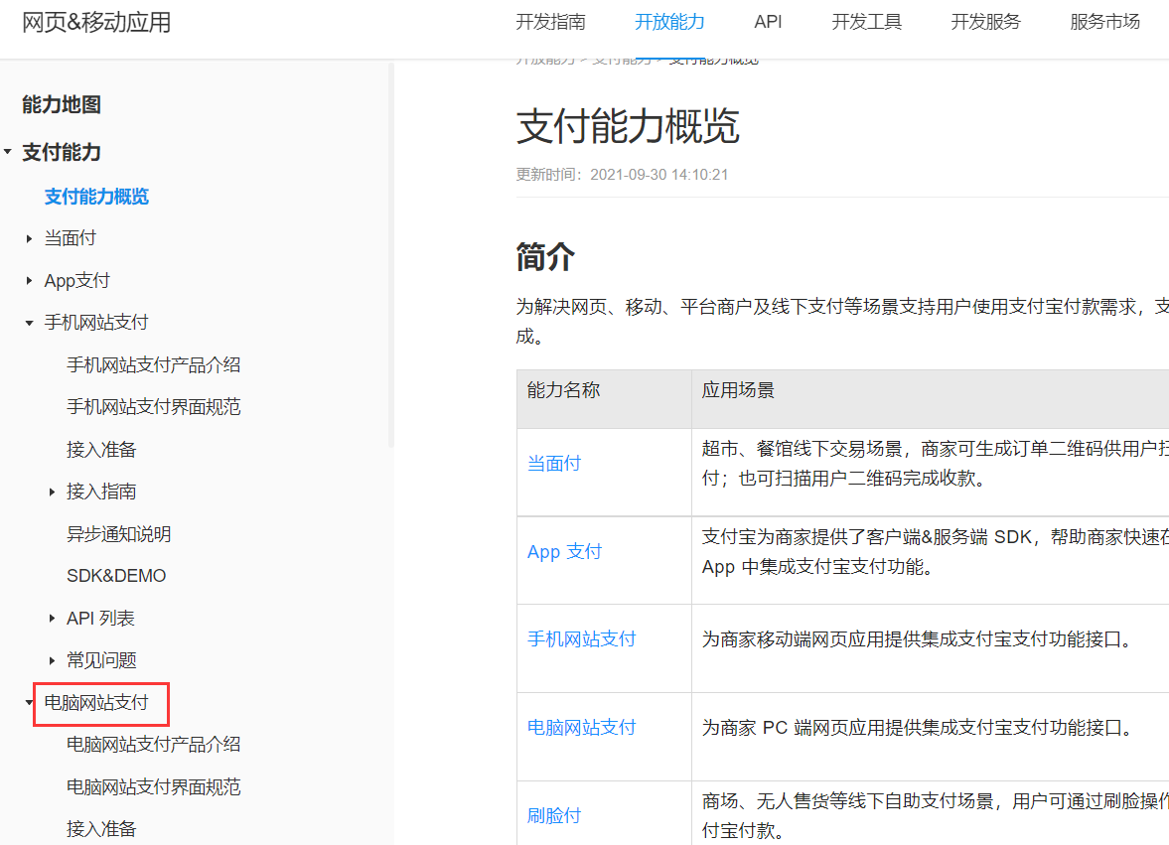Expand the 当面付 sidebar item
The height and width of the screenshot is (845, 1169).
30,237
